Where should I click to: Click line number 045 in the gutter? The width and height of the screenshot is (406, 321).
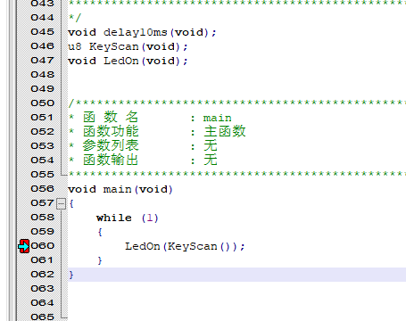pos(42,32)
